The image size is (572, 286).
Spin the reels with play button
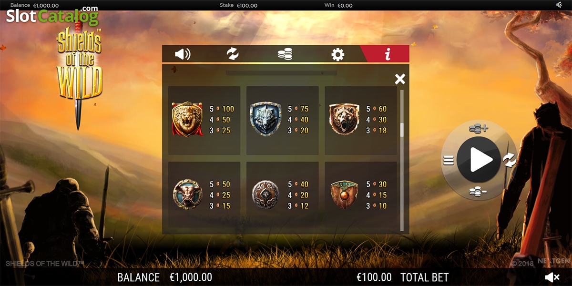point(479,160)
